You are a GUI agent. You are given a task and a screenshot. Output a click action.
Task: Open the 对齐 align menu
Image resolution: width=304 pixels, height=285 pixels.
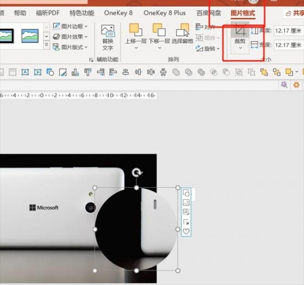[x=206, y=27]
